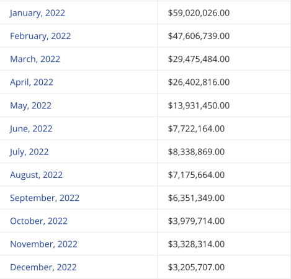This screenshot has width=291, height=279.
Task: Open the March, 2022 link
Action: tap(35, 59)
